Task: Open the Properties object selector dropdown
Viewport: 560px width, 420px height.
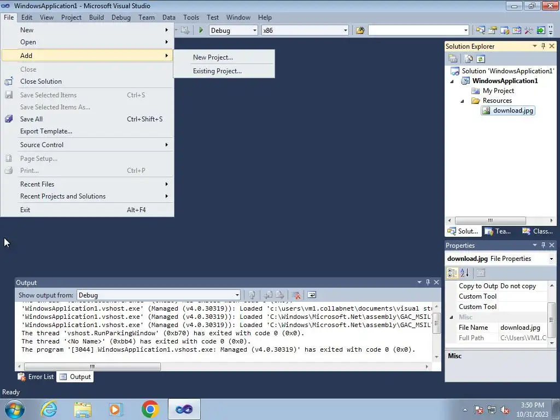Action: click(x=551, y=259)
